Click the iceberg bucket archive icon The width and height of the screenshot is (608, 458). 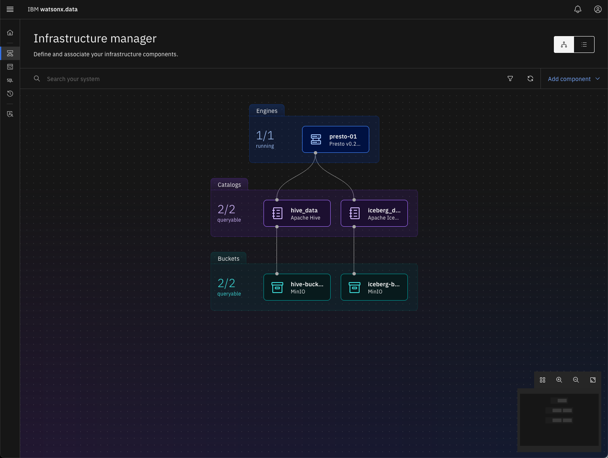click(x=355, y=287)
